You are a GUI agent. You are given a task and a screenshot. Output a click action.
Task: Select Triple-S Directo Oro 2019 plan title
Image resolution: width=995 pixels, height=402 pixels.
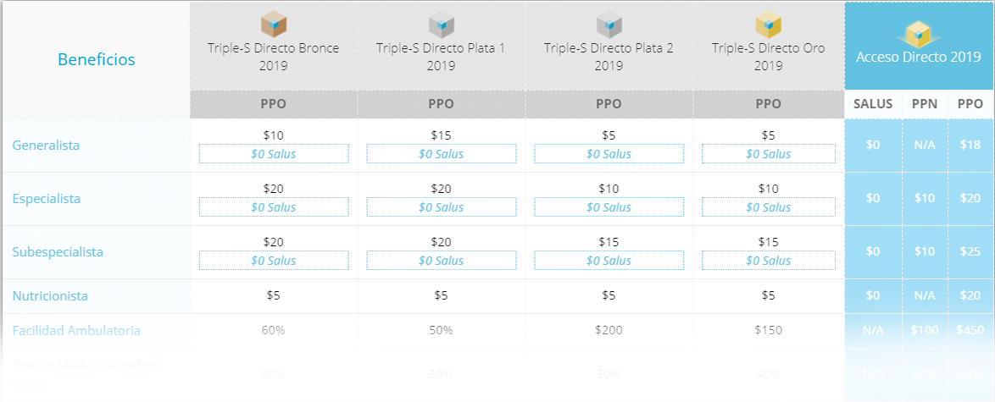point(769,57)
